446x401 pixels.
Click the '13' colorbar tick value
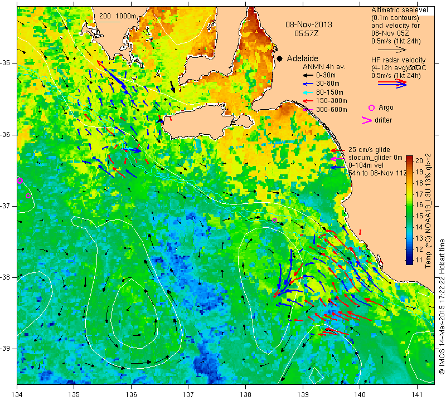point(419,238)
